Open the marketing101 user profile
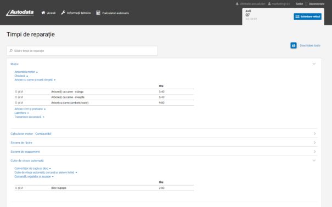The height and width of the screenshot is (207, 332). tap(279, 4)
